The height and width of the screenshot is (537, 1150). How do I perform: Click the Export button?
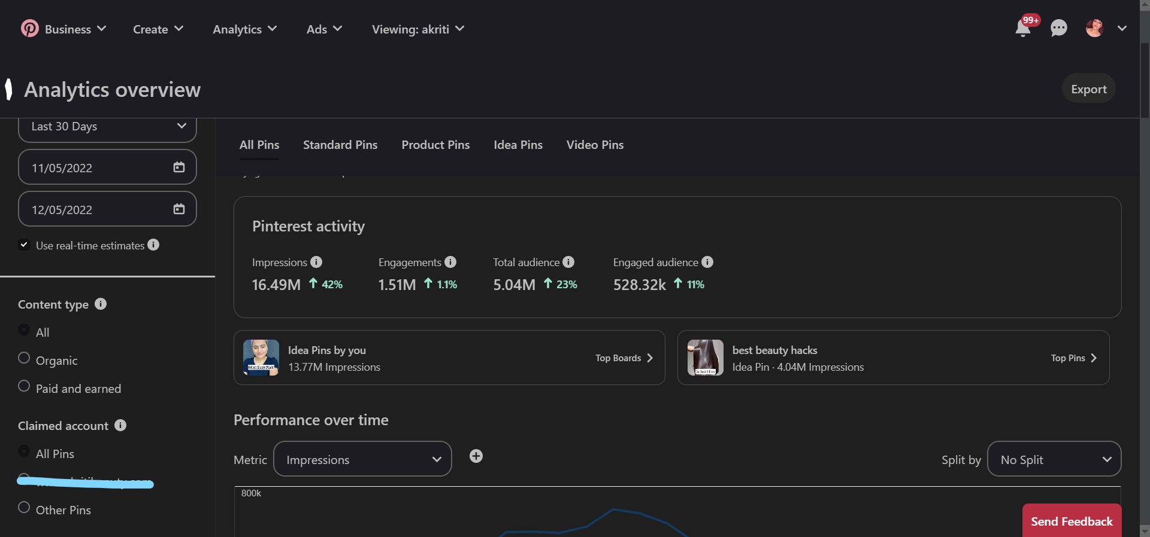1088,89
